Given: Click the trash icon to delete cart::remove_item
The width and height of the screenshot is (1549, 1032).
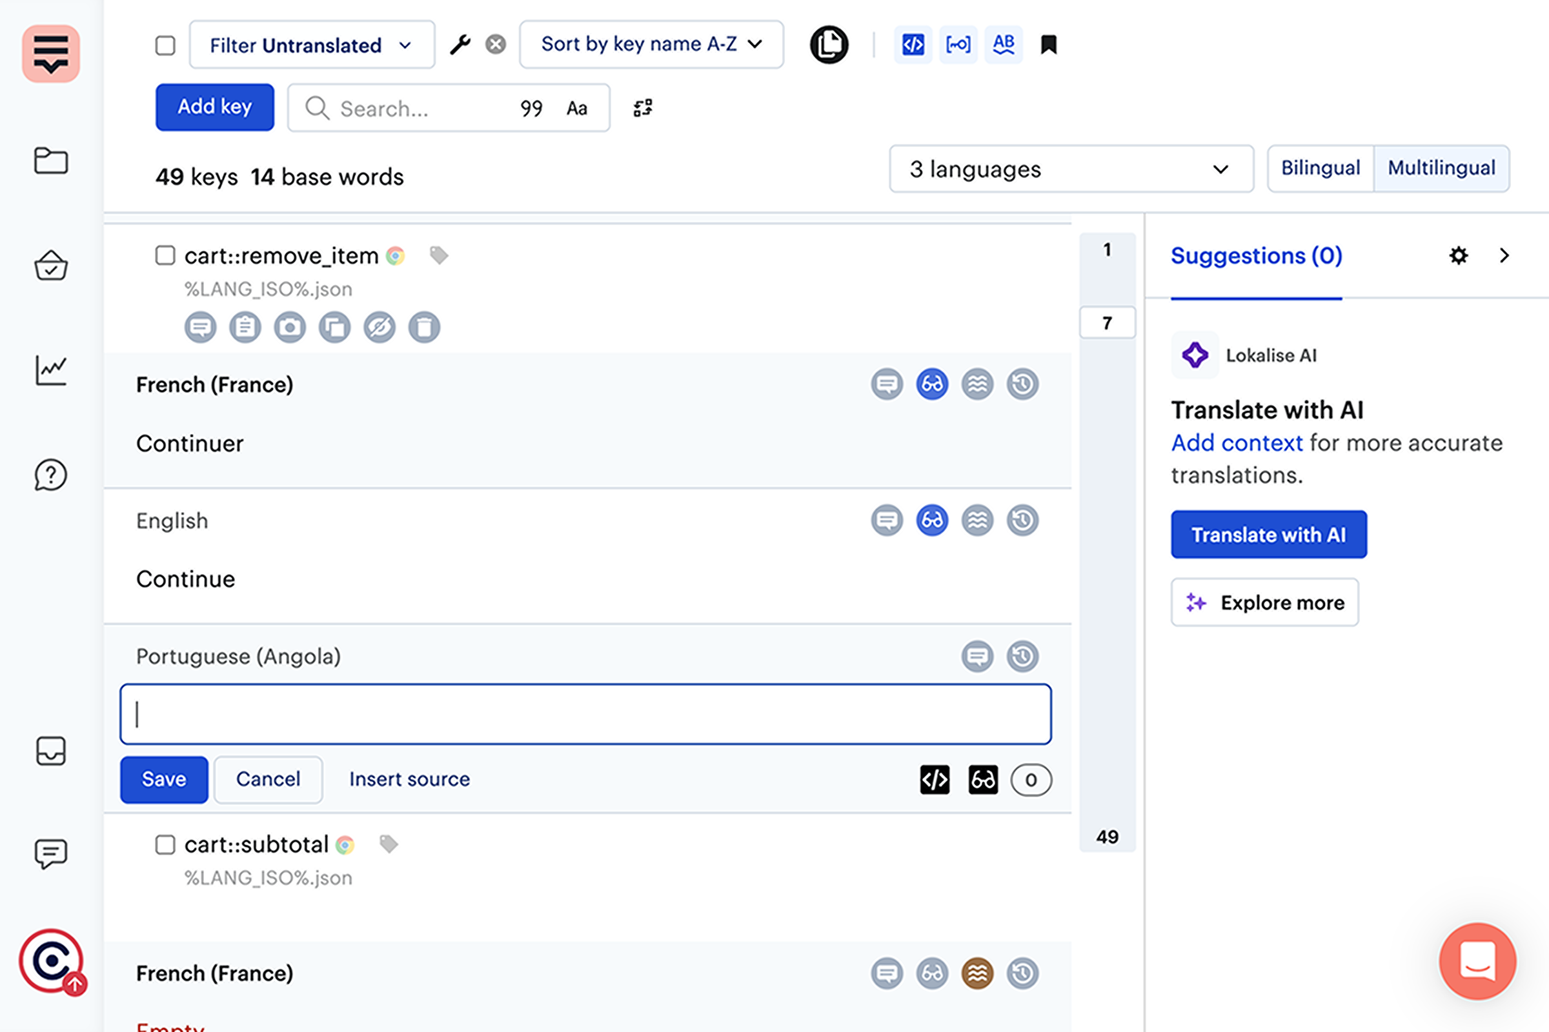Looking at the screenshot, I should (424, 327).
